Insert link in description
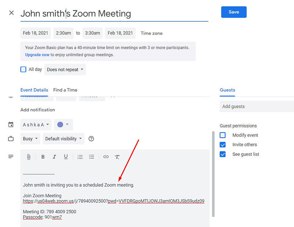This screenshot has width=294, height=227. click(106, 157)
